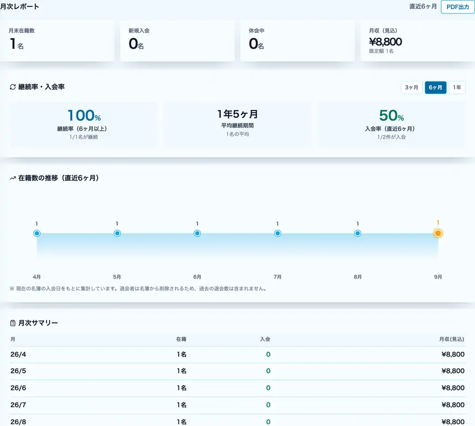The image size is (475, 426).
Task: Switch to the 3ヶ月 period tab
Action: coord(411,87)
